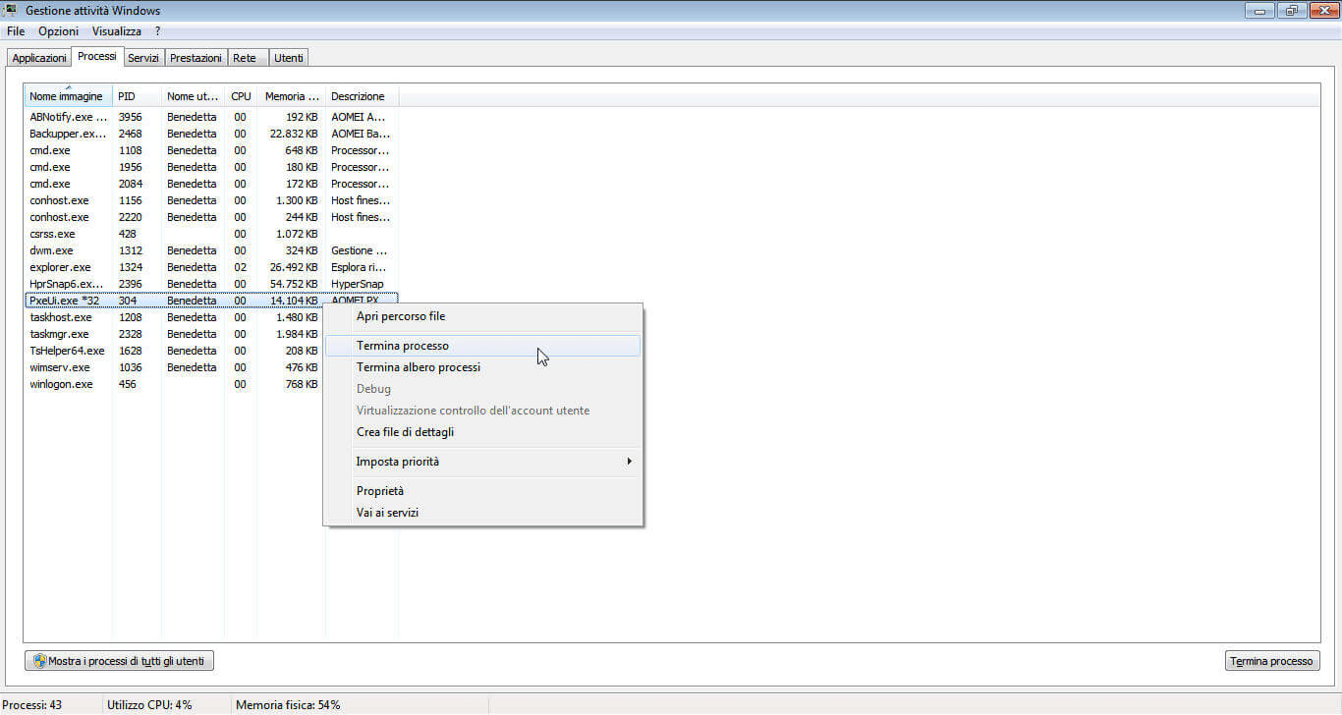Select the Backupper.exe process row

click(211, 134)
